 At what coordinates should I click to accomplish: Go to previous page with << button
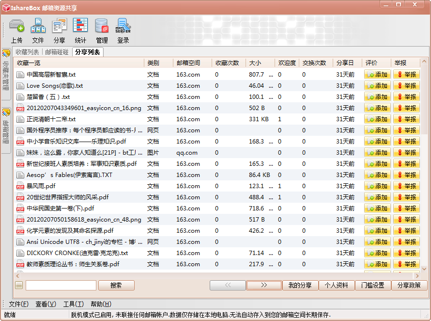228,285
